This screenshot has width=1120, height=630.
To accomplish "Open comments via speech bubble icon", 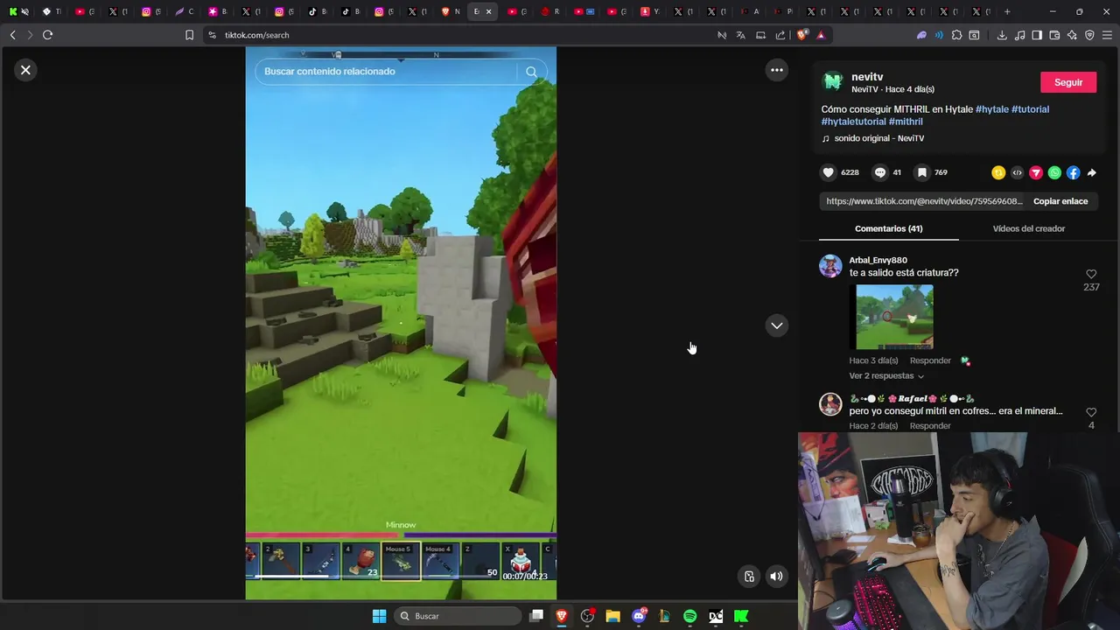I will click(x=880, y=172).
